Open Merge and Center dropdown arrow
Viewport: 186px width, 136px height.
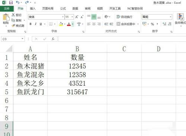coord(138,24)
